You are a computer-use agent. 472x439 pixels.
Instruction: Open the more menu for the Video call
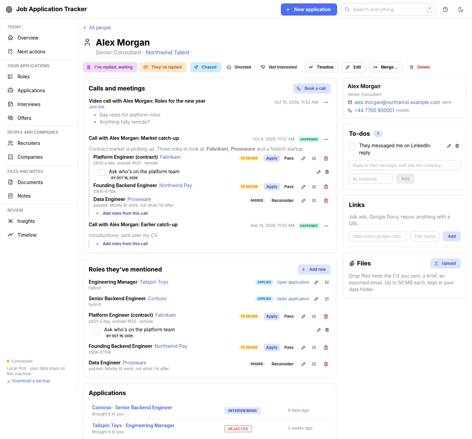(x=326, y=102)
